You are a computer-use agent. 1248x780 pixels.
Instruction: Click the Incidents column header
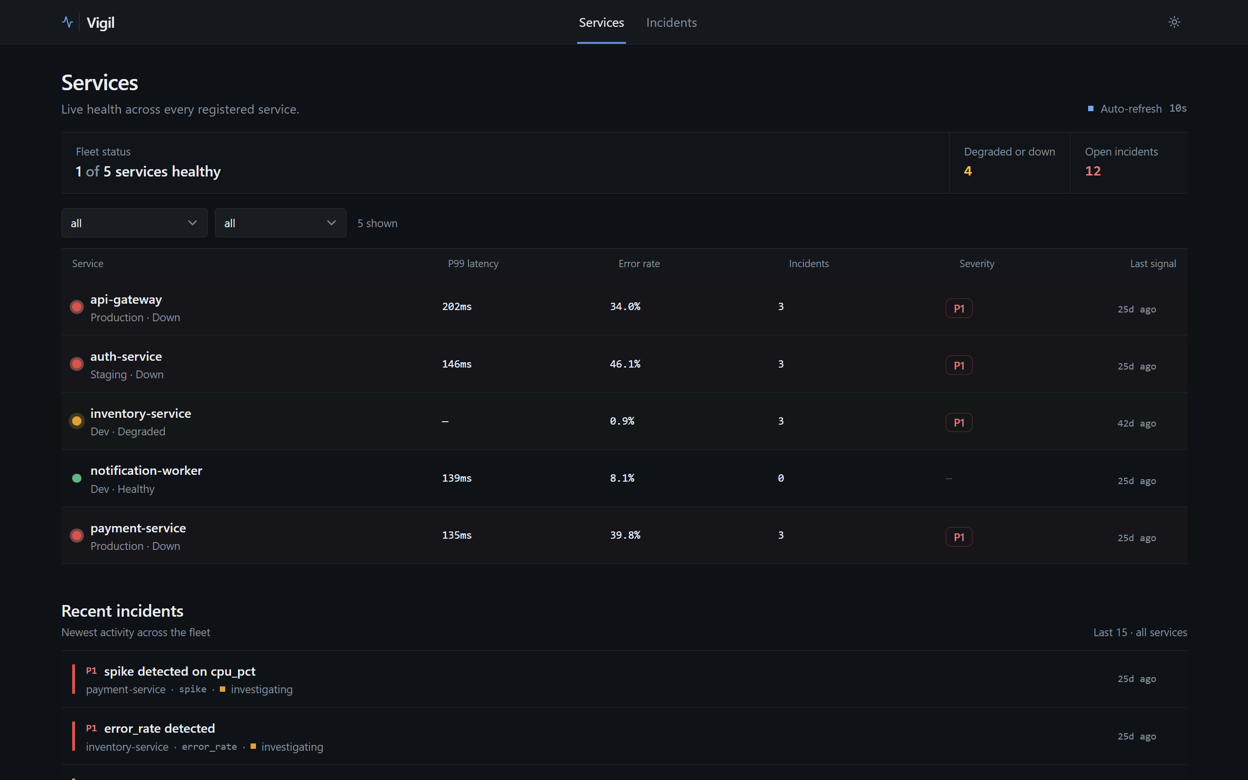point(809,264)
